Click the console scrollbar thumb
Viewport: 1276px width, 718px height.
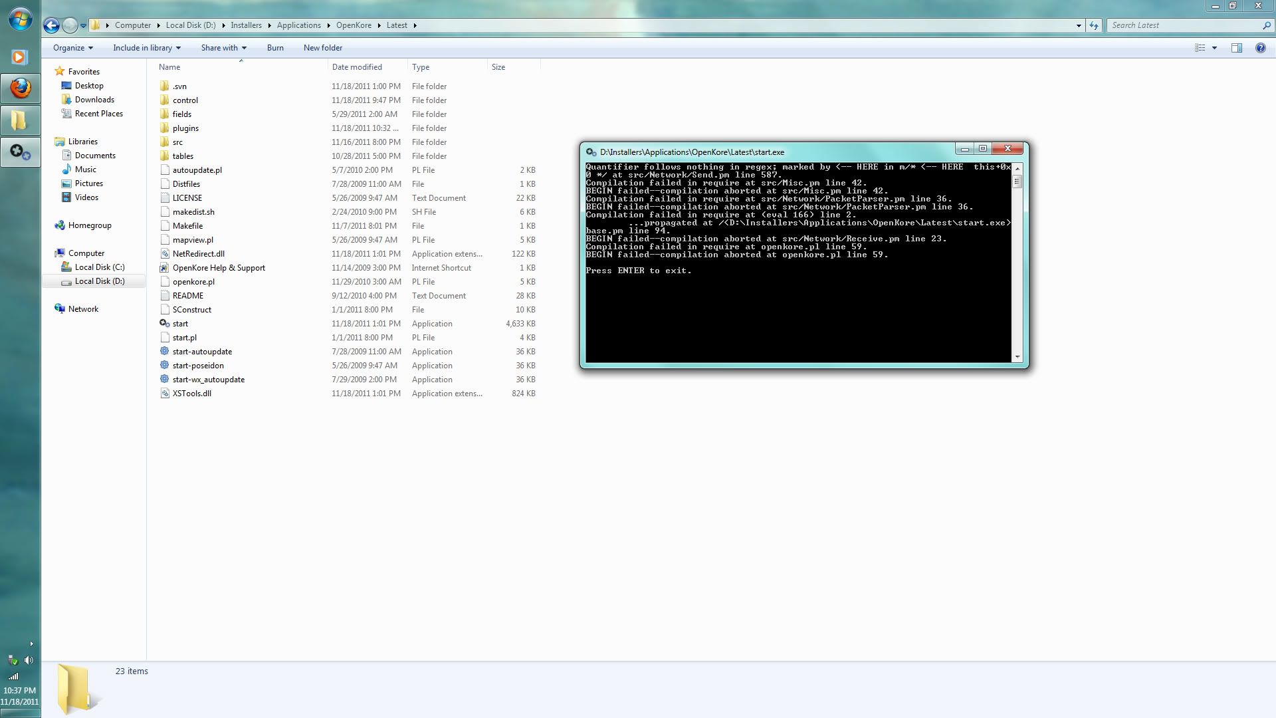[x=1017, y=181]
